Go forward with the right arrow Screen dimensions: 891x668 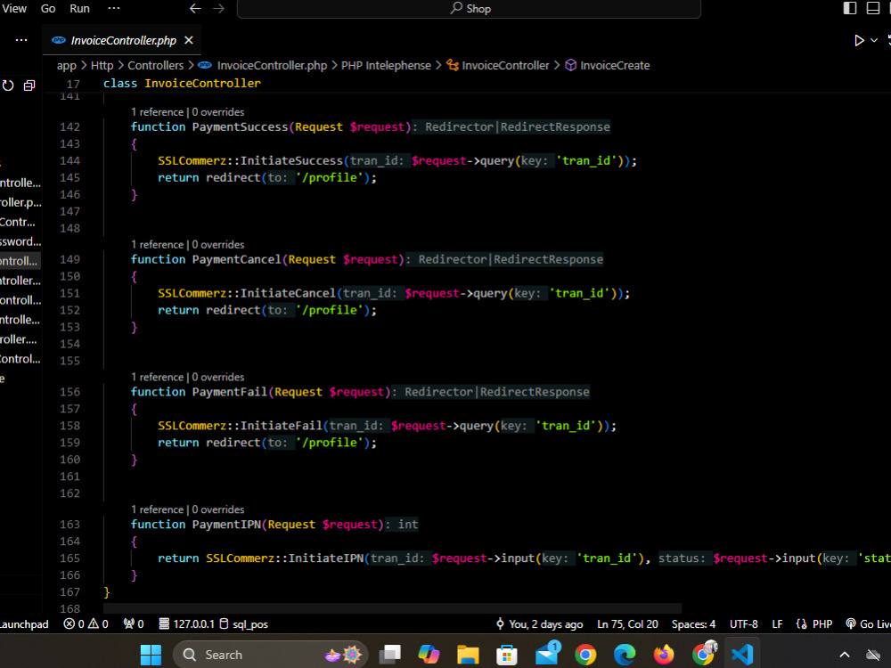tap(219, 9)
